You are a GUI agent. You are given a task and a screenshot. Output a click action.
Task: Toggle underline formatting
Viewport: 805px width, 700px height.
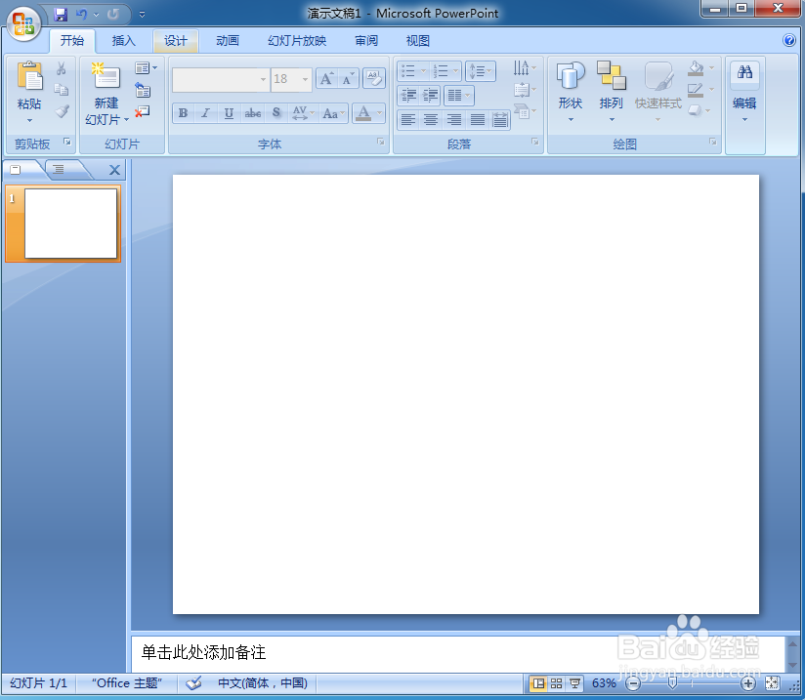pos(229,113)
